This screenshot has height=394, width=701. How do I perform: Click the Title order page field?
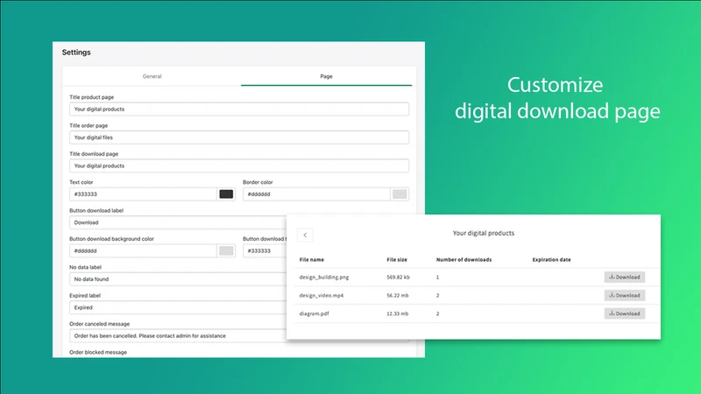coord(238,137)
